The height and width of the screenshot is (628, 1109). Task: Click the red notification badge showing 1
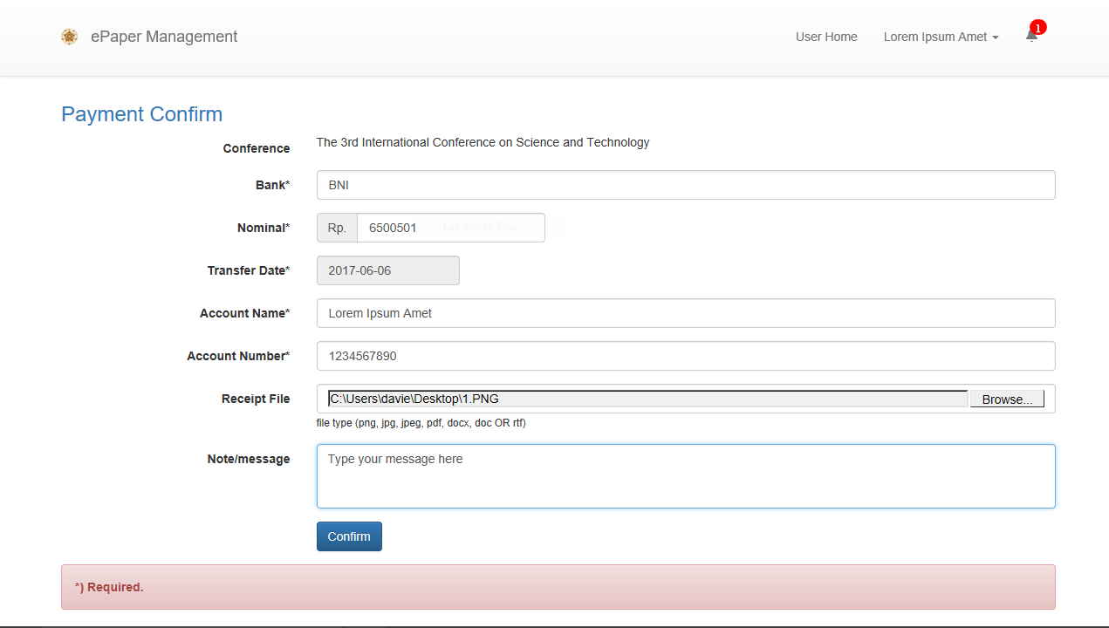(1037, 28)
